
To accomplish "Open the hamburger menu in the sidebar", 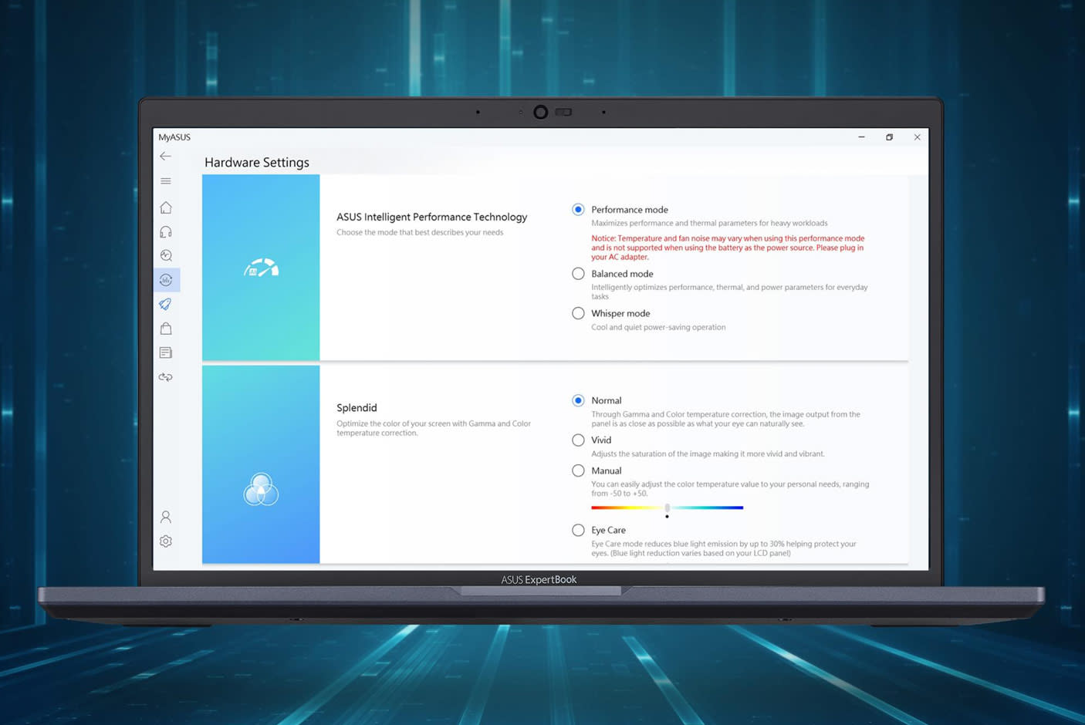I will 165,181.
